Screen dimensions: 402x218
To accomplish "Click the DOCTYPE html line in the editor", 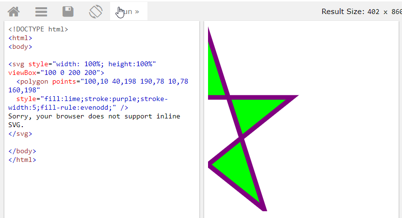I will [x=38, y=29].
